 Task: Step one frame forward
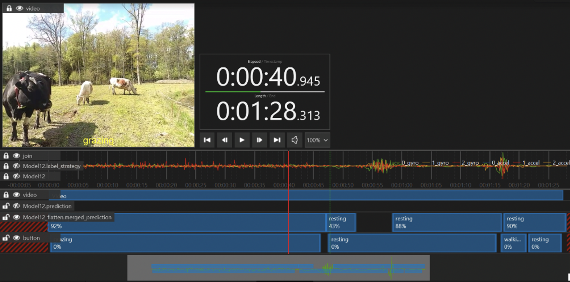(259, 140)
